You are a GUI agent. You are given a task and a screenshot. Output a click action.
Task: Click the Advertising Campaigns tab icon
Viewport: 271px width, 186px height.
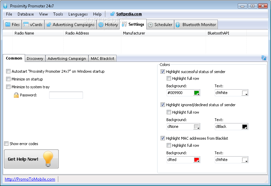click(49, 25)
